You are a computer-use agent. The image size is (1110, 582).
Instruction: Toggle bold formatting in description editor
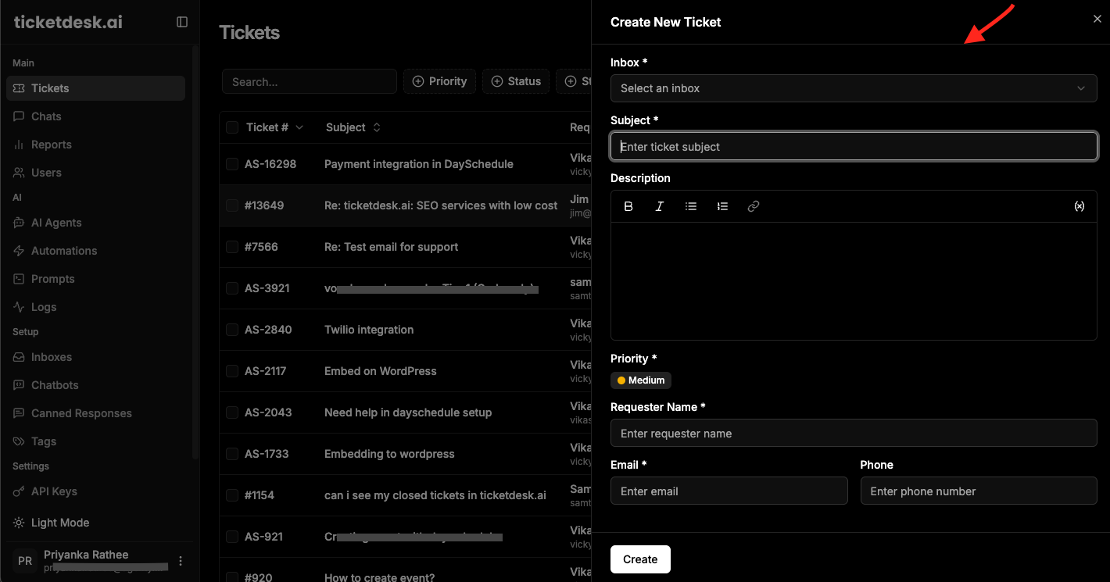628,206
